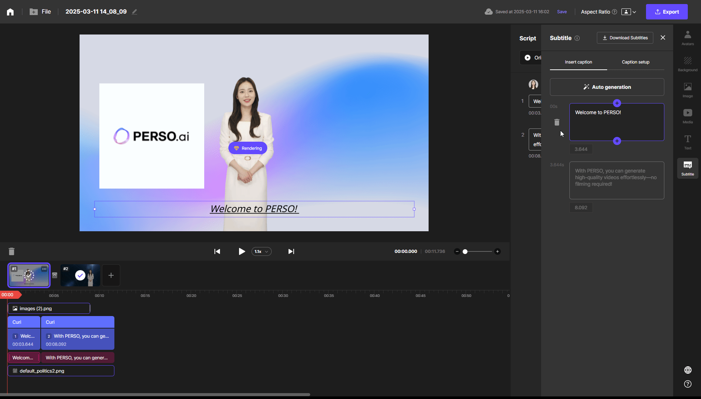This screenshot has height=399, width=701.
Task: Start Auto generation of captions
Action: (607, 87)
